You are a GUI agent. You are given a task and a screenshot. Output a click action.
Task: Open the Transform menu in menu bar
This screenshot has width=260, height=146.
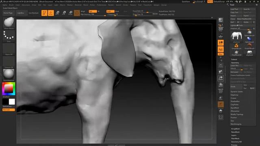[x=147, y=5]
